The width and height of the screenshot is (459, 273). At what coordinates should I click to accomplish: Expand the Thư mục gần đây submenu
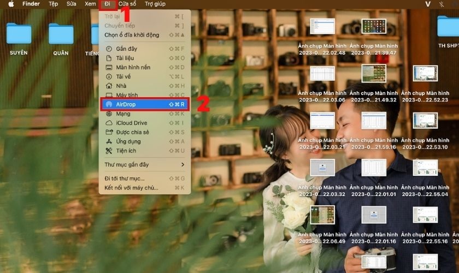pyautogui.click(x=183, y=164)
